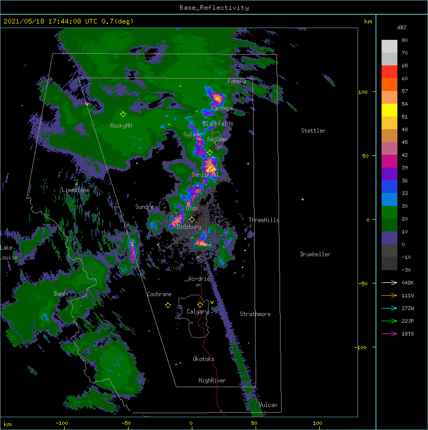The height and width of the screenshot is (430, 428).
Task: Click the 27ZW legend label
Action: point(408,308)
